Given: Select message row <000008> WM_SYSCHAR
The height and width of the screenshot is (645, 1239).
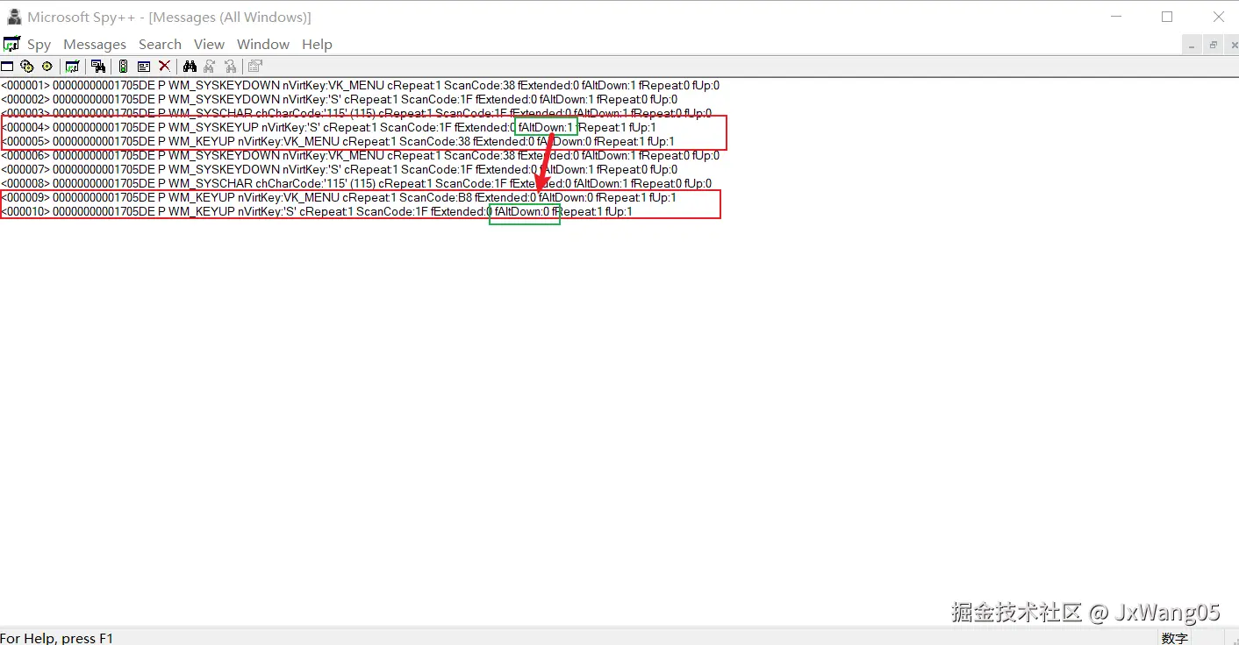Looking at the screenshot, I should pos(355,183).
